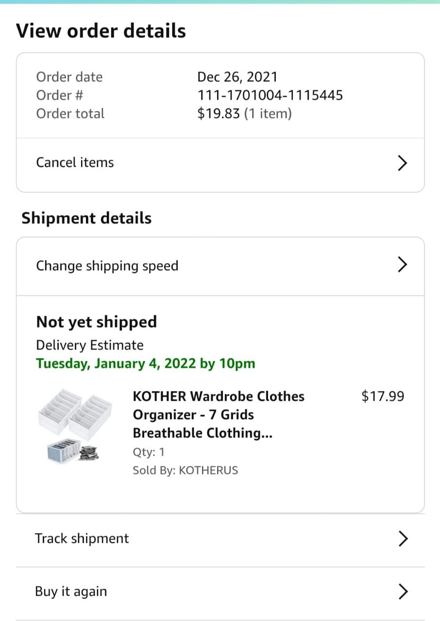Open the Cancel items option

(x=75, y=163)
